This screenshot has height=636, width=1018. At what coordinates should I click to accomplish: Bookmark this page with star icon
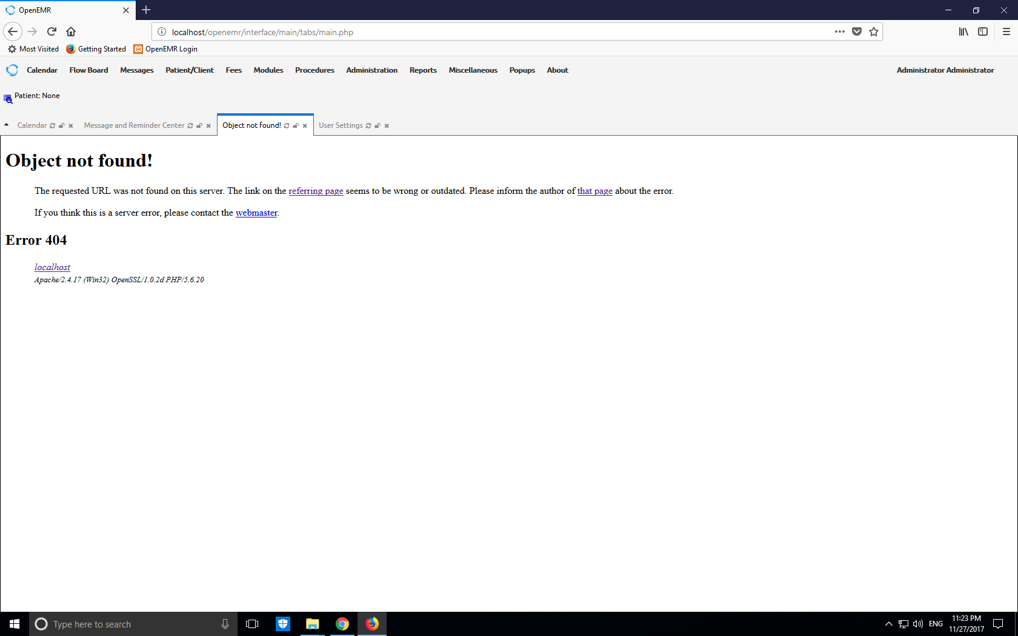coord(873,31)
